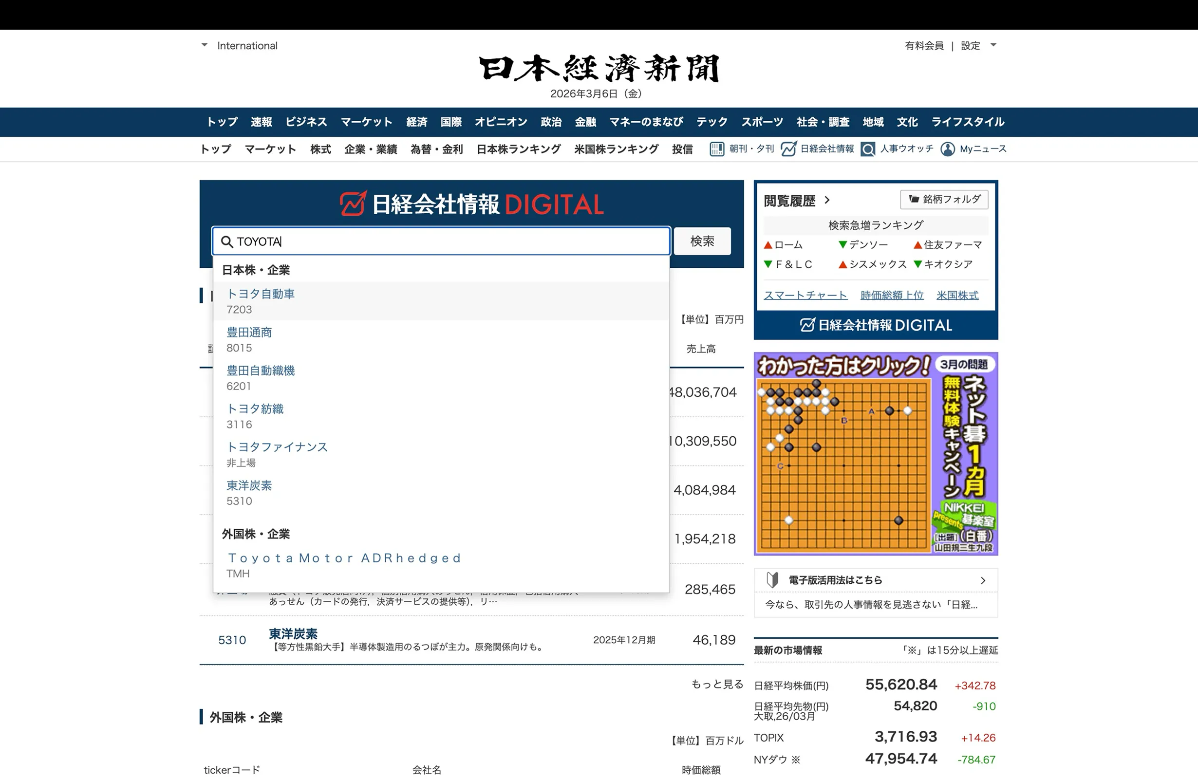Open 東洋炭素 company link in results table
1198x779 pixels.
point(293,633)
